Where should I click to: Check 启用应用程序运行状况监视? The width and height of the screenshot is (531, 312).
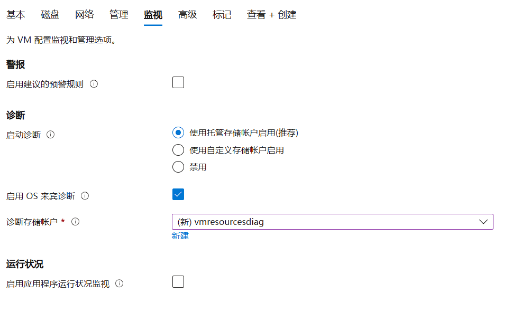[x=178, y=281]
